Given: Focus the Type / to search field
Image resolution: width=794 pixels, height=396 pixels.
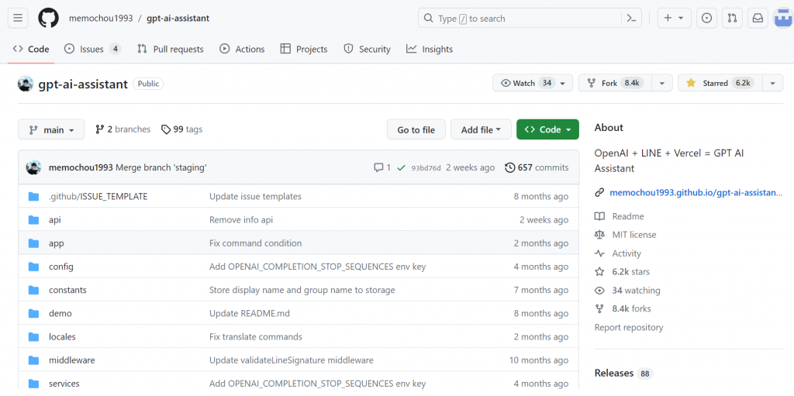Looking at the screenshot, I should (520, 19).
